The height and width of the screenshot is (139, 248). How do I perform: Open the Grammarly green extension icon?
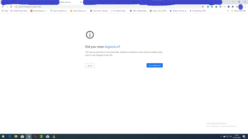tap(208, 7)
